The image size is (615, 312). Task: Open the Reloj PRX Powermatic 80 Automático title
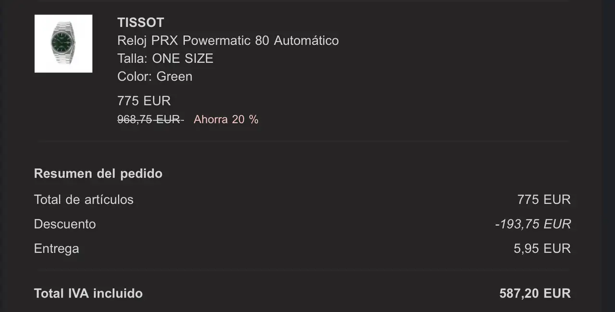tap(228, 40)
